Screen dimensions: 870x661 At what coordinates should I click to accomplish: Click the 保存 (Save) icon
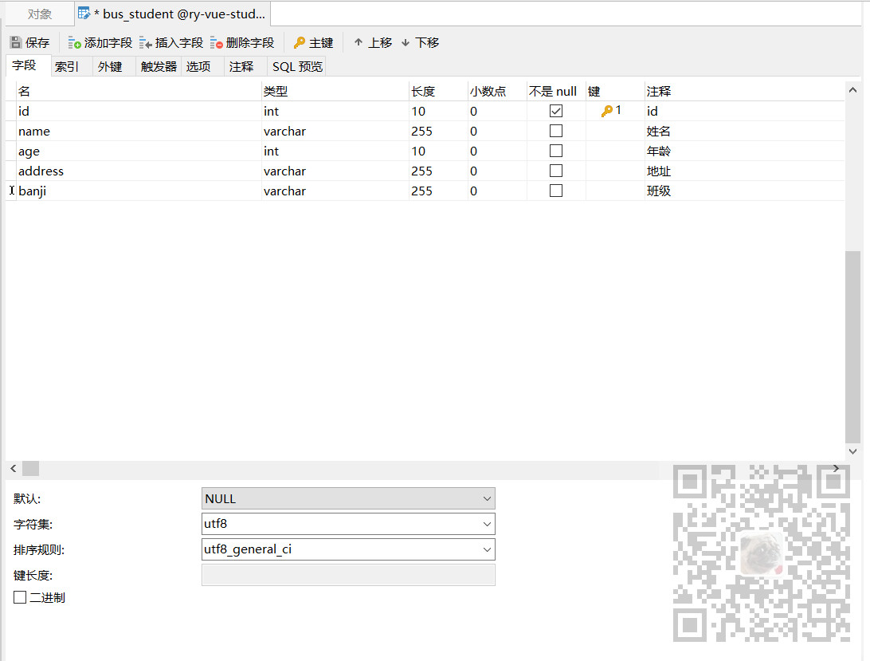click(x=16, y=41)
